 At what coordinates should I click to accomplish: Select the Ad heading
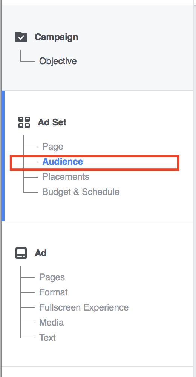tap(41, 253)
